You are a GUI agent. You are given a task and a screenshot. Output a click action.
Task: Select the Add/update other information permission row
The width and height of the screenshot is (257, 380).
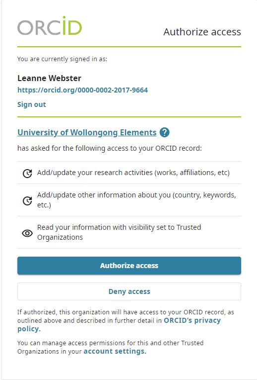click(129, 200)
